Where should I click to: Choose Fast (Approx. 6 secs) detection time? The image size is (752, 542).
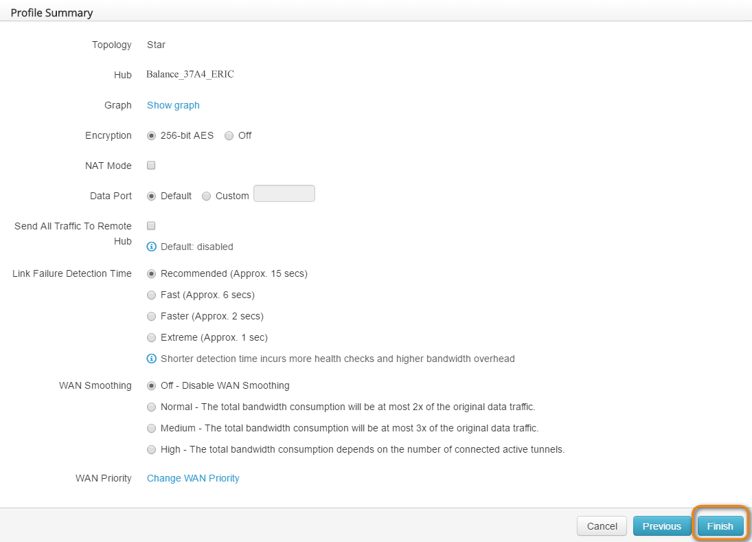[152, 295]
